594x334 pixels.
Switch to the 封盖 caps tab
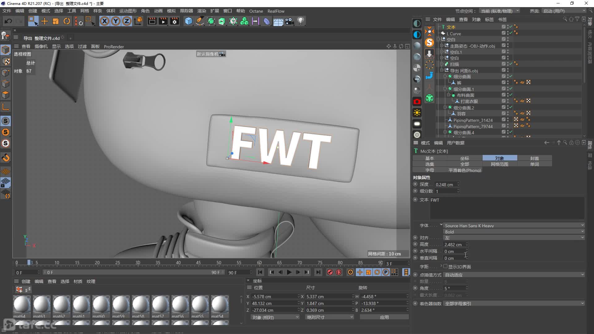click(x=534, y=158)
